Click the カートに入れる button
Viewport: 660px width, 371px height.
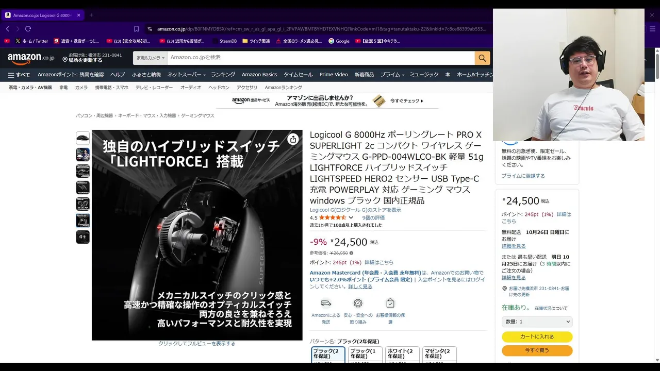click(537, 337)
